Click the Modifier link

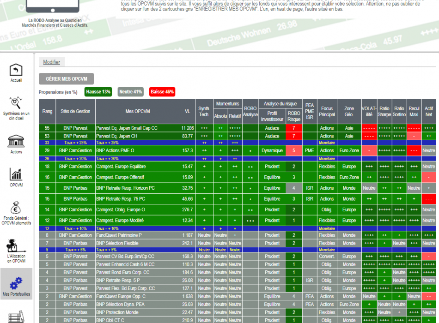[51, 62]
